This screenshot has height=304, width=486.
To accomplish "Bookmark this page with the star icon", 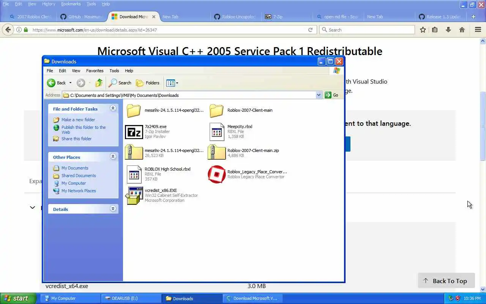I will (423, 30).
